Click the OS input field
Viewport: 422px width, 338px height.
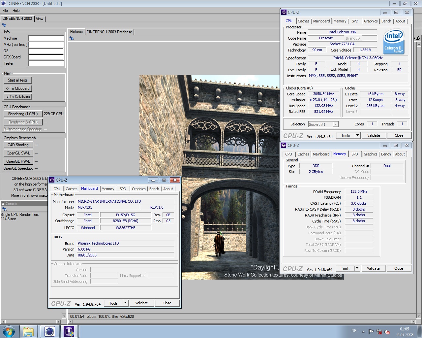pos(46,51)
